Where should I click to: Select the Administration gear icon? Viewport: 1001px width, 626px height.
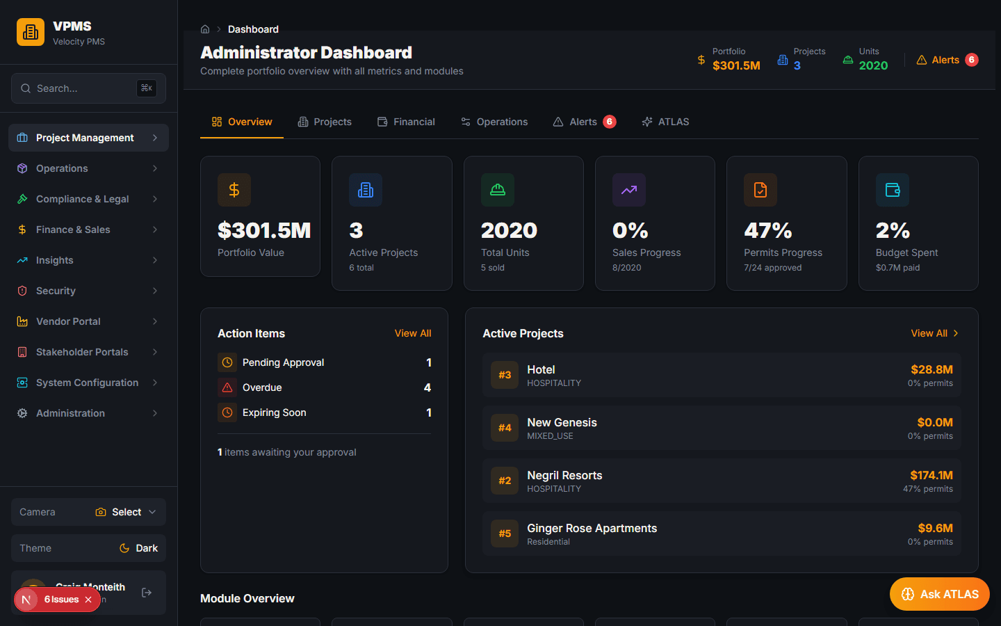click(x=22, y=412)
